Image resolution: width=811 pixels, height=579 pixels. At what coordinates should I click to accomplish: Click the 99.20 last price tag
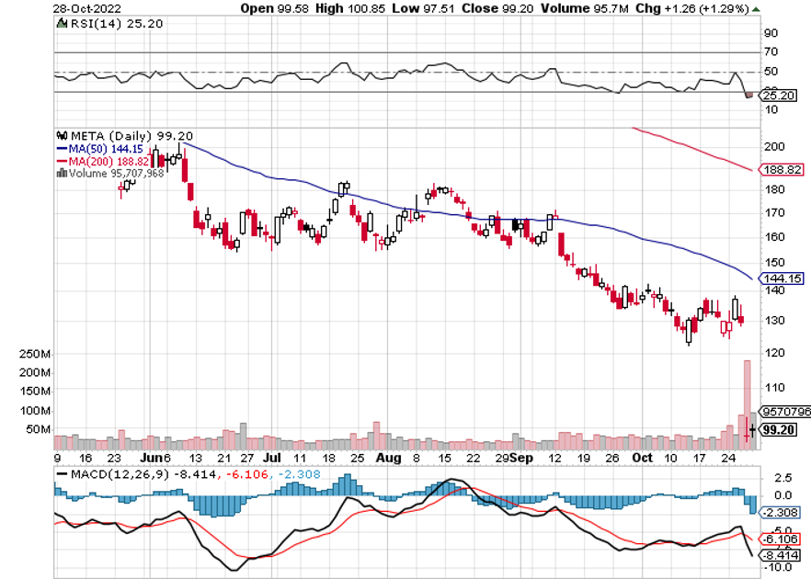(x=781, y=429)
